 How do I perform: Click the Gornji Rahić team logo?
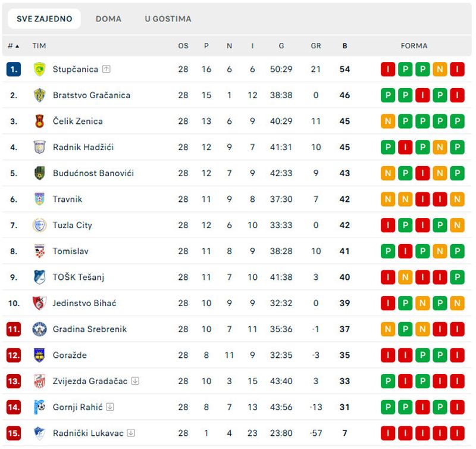39,407
